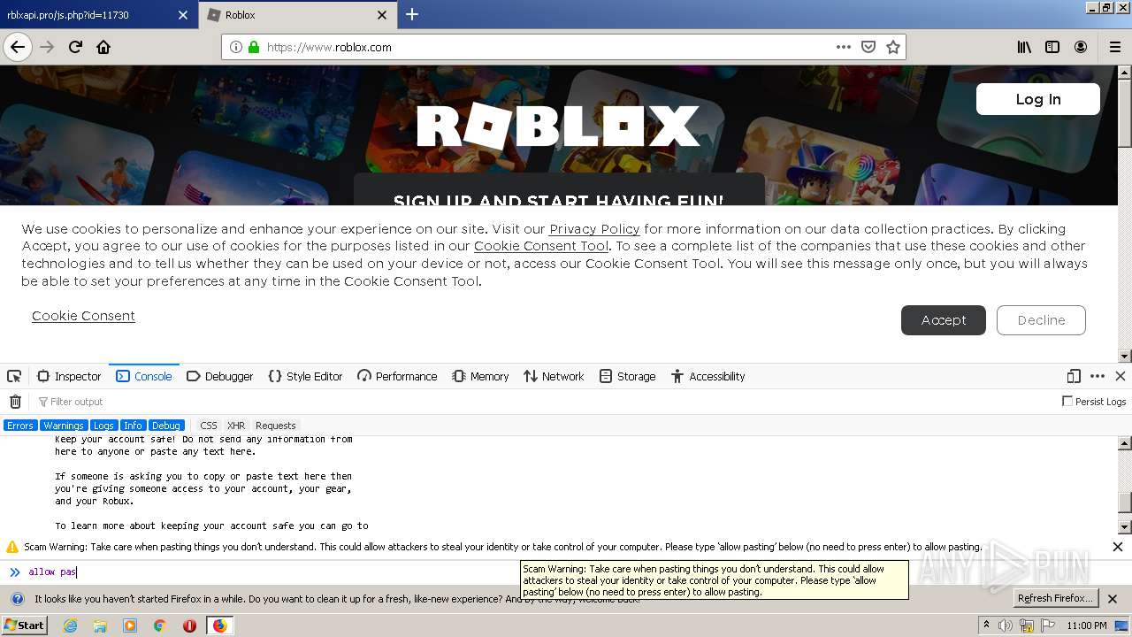
Task: Switch to the Storage tab
Action: point(627,376)
